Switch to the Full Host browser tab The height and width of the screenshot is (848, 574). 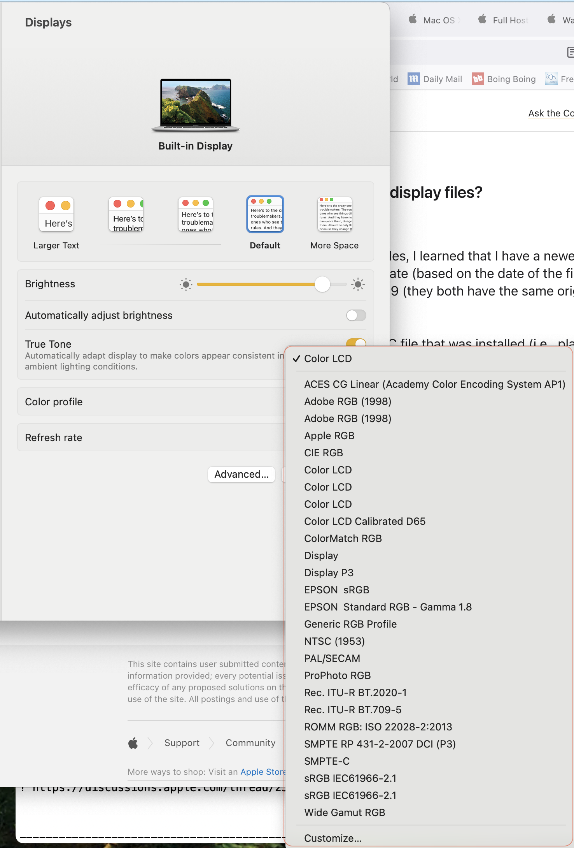(504, 20)
